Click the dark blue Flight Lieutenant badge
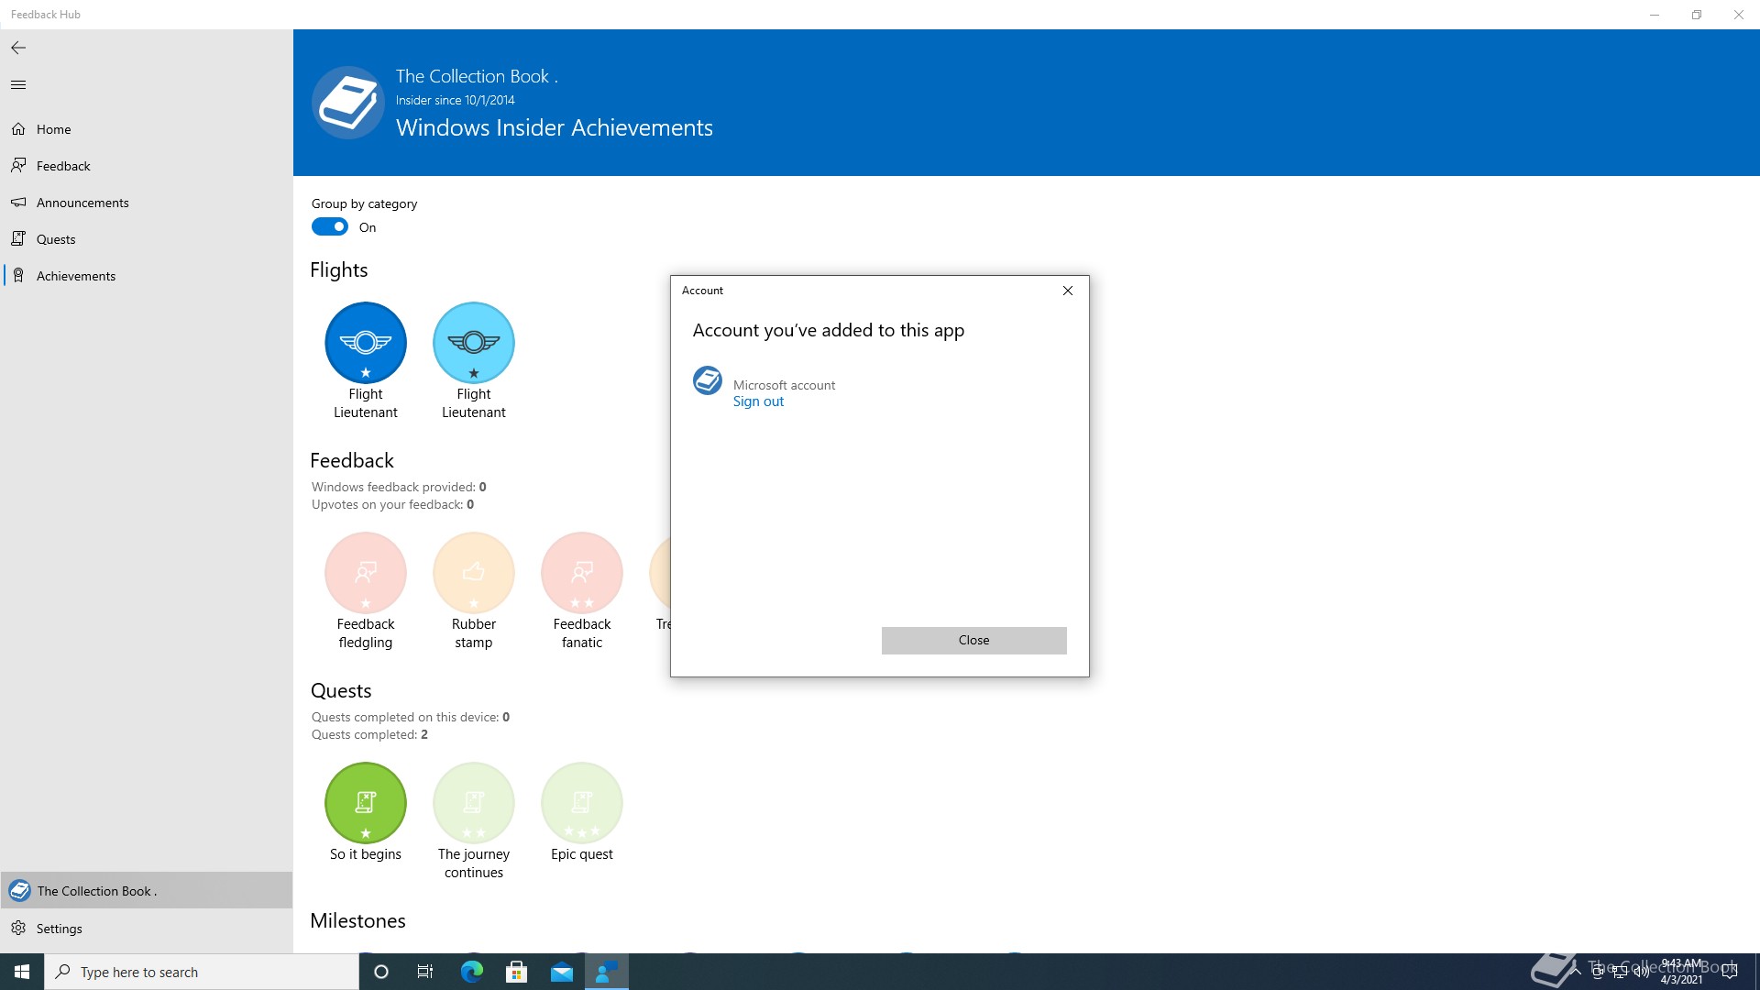 (365, 343)
